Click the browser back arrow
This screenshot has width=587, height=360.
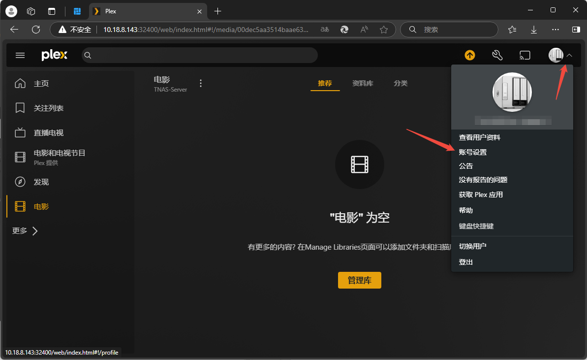[x=14, y=30]
